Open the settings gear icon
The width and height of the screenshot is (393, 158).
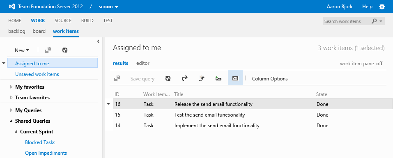(382, 7)
